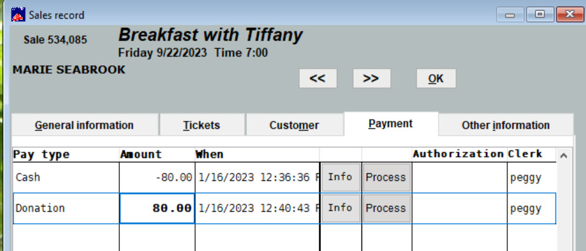Maximize the Sales record window
Screen dimensions: 586x251
540,14
